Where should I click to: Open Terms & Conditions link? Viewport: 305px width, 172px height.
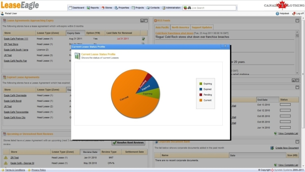tap(15, 170)
